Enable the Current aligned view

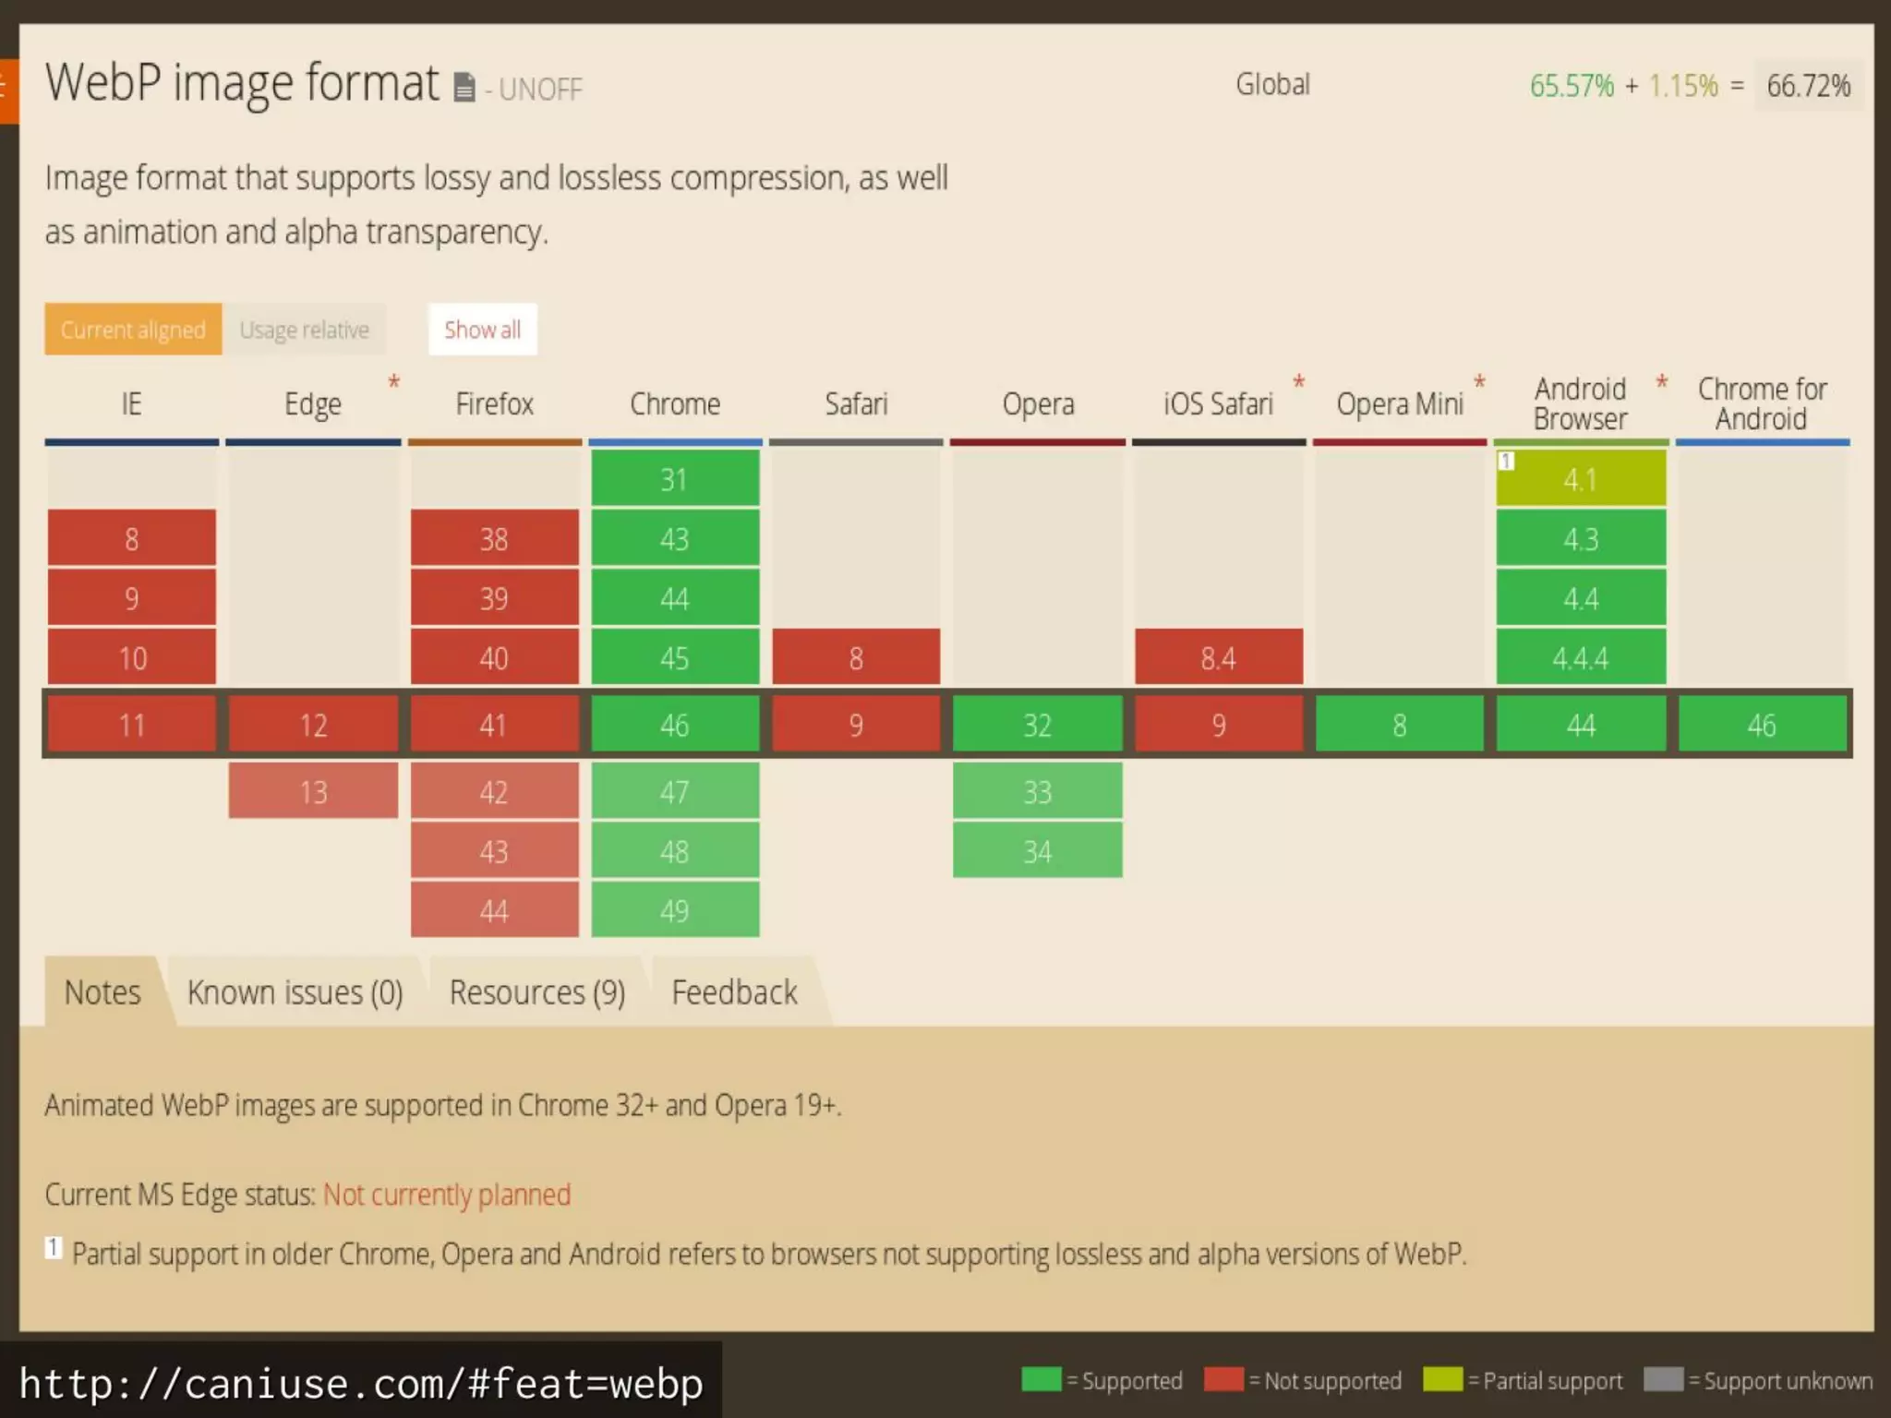(133, 330)
